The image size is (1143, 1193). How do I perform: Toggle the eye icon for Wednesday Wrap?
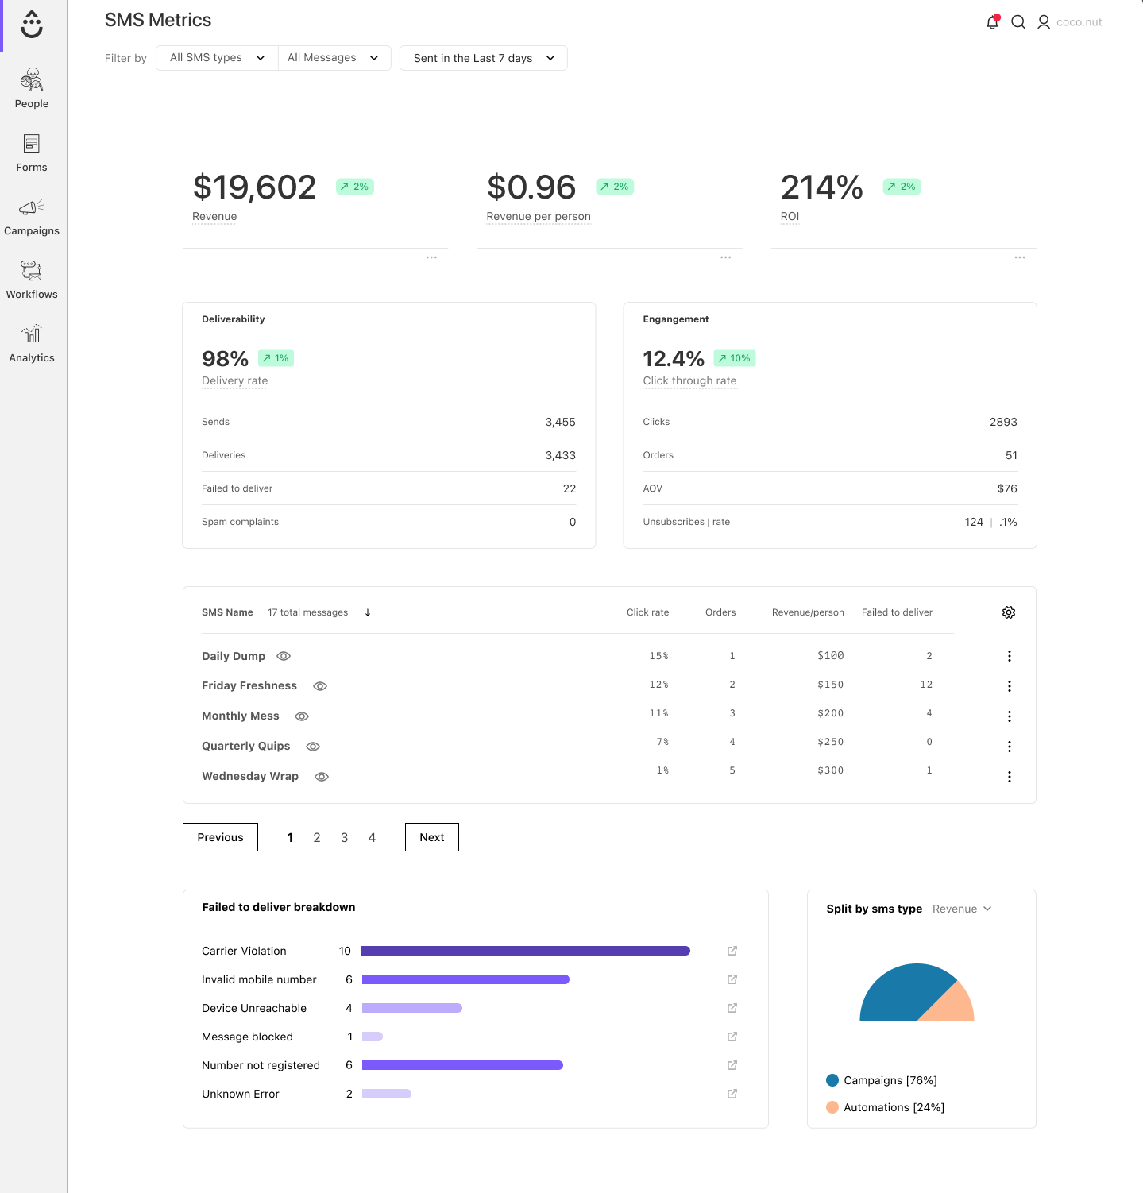pyautogui.click(x=322, y=777)
